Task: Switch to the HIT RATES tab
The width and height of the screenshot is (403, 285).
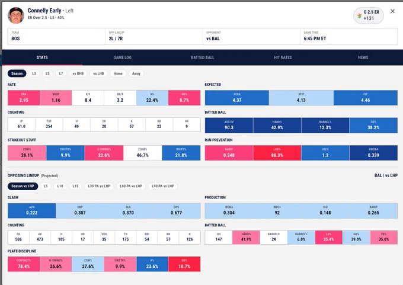Action: pyautogui.click(x=283, y=57)
